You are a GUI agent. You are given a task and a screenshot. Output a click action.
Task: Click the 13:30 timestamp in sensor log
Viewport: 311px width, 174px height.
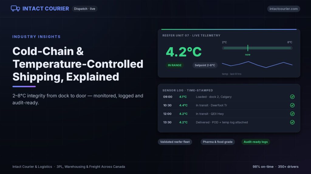(167, 122)
